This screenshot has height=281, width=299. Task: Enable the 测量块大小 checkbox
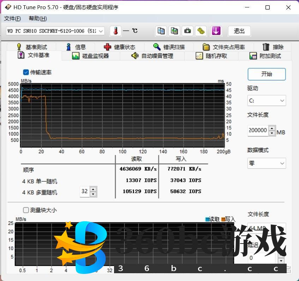click(26, 210)
